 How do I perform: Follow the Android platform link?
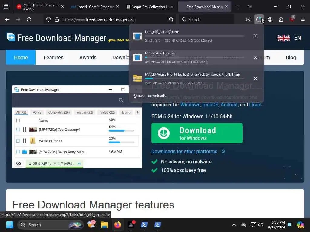tap(229, 105)
